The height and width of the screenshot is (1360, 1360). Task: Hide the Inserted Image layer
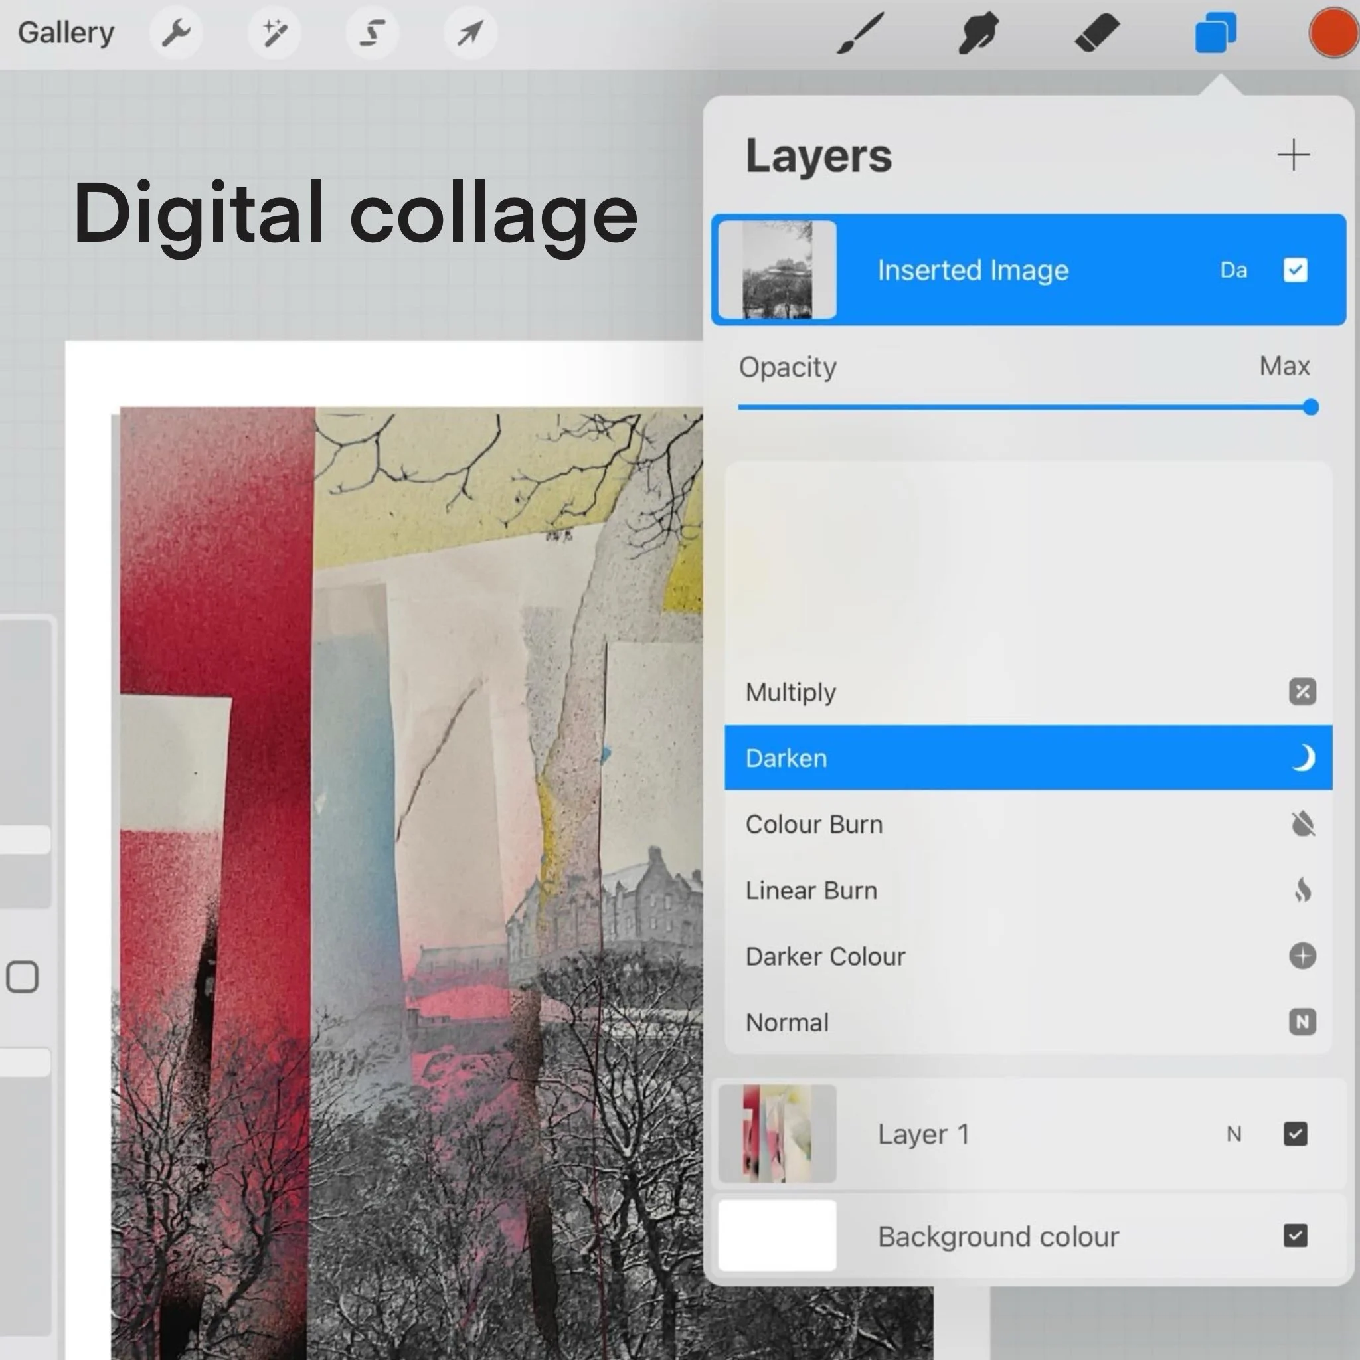[1295, 270]
